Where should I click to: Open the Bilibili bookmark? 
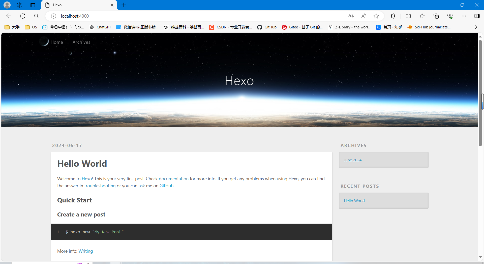(63, 27)
